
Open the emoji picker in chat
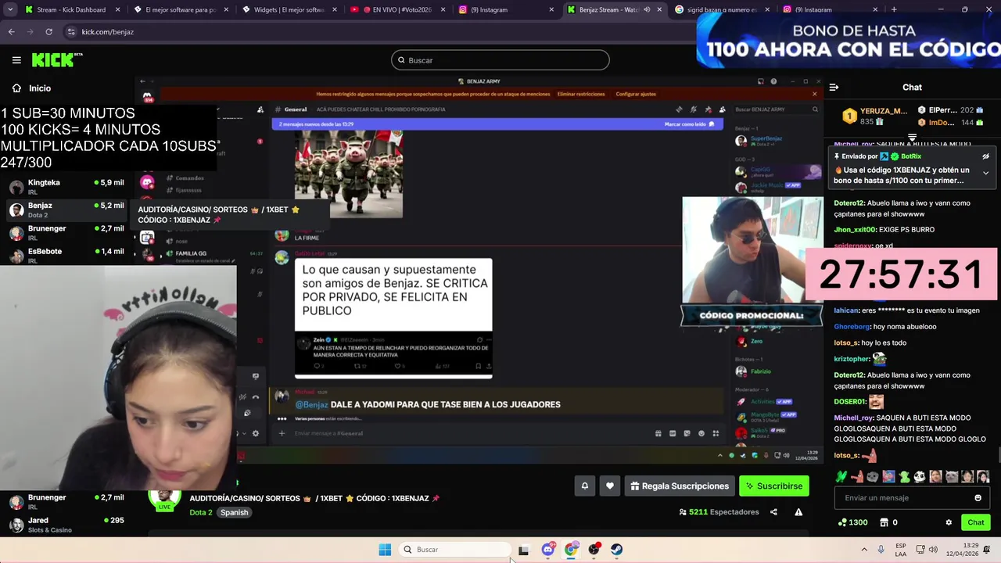(x=978, y=498)
